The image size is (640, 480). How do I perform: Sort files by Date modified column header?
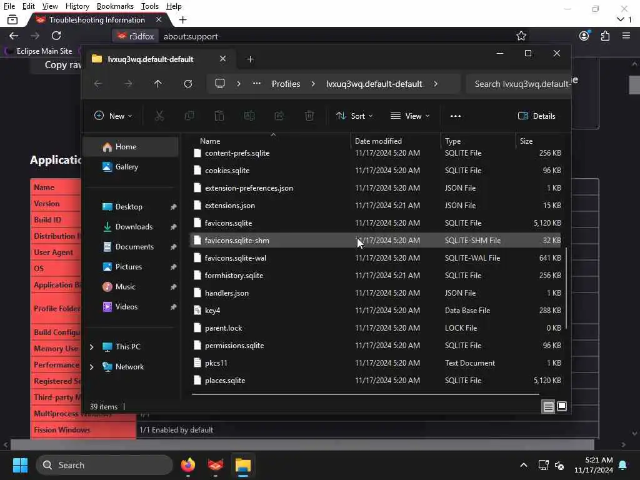(378, 141)
